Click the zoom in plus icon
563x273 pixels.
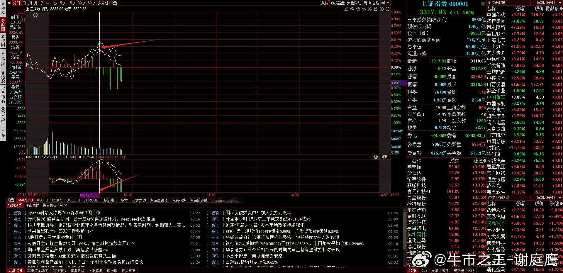pos(381,9)
